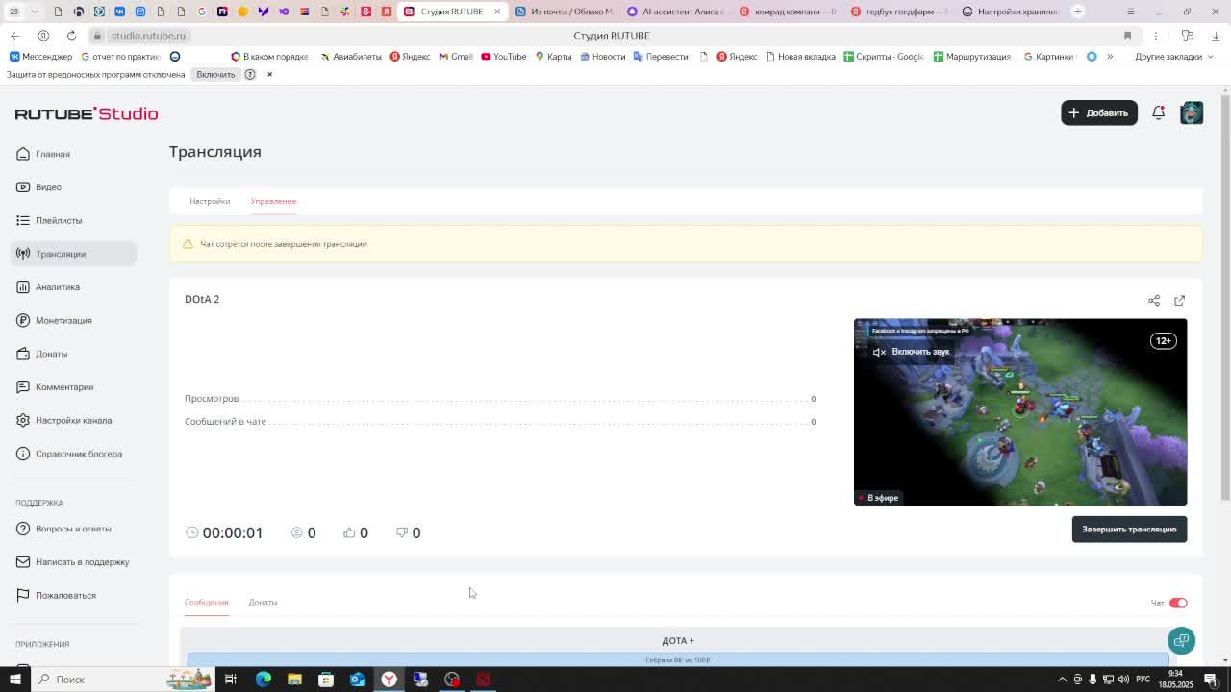The height and width of the screenshot is (692, 1231).
Task: Click the viewers count icon
Action: [x=296, y=532]
